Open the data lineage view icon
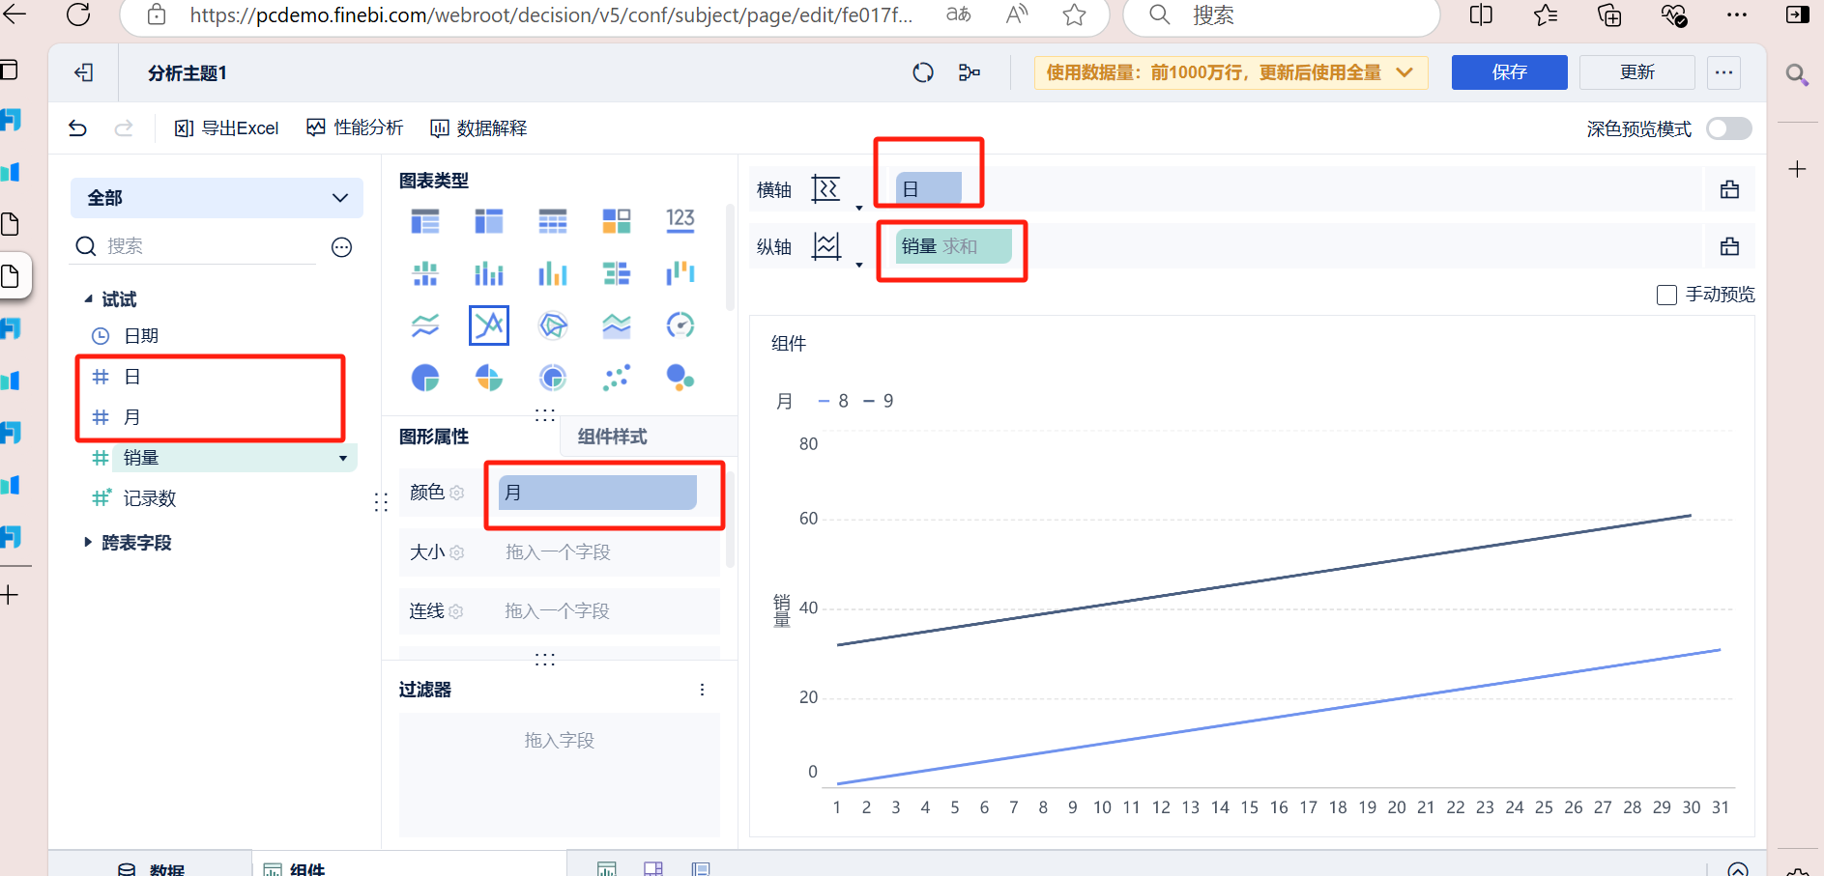The height and width of the screenshot is (876, 1824). 970,72
